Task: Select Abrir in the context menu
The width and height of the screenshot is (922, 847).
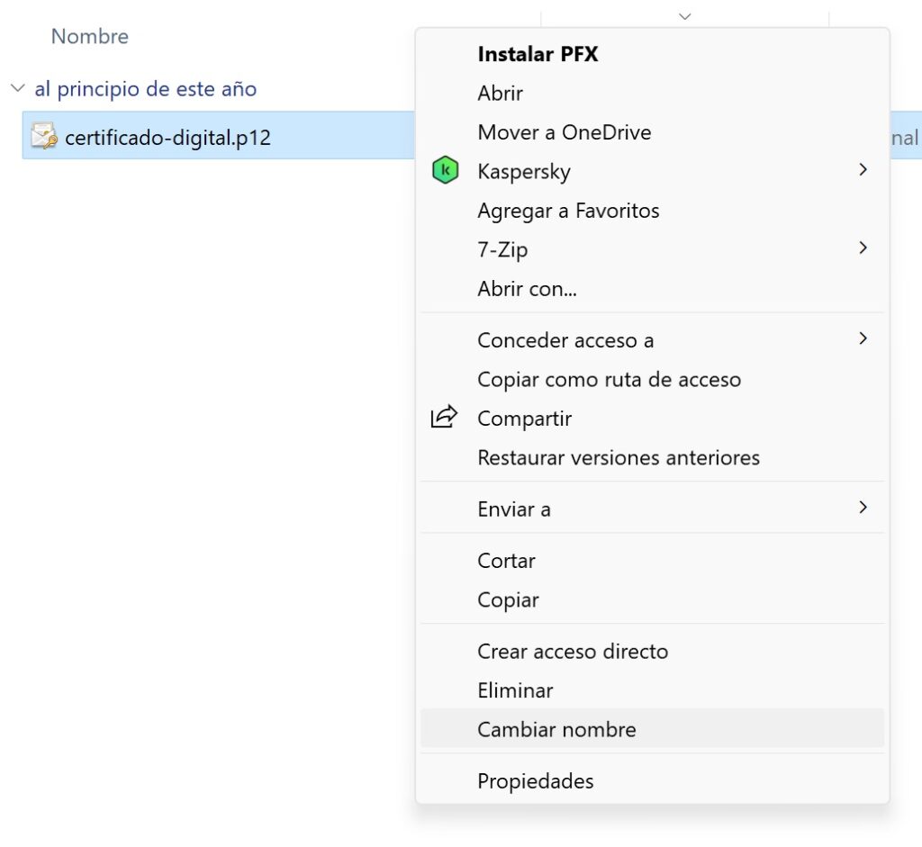Action: (501, 94)
